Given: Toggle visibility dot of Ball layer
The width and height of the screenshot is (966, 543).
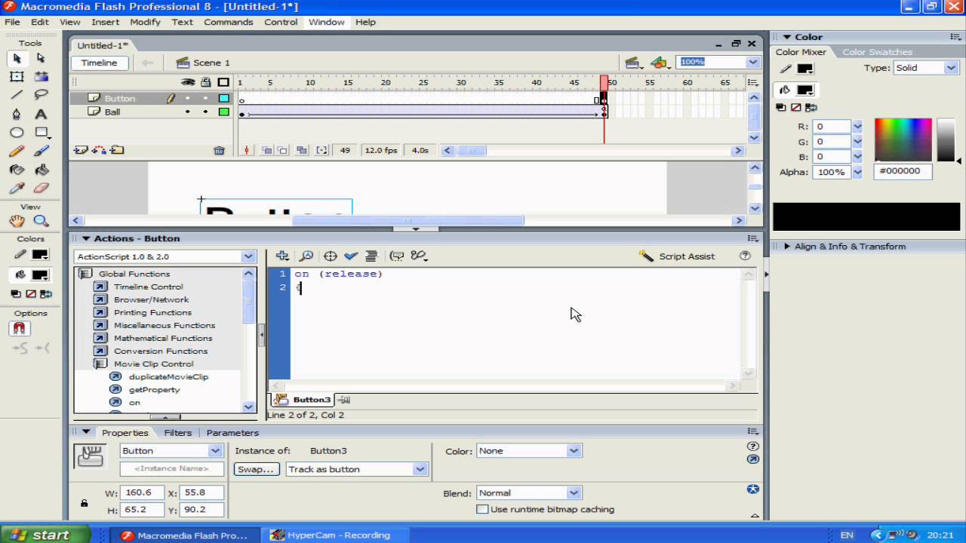Looking at the screenshot, I should pyautogui.click(x=188, y=112).
